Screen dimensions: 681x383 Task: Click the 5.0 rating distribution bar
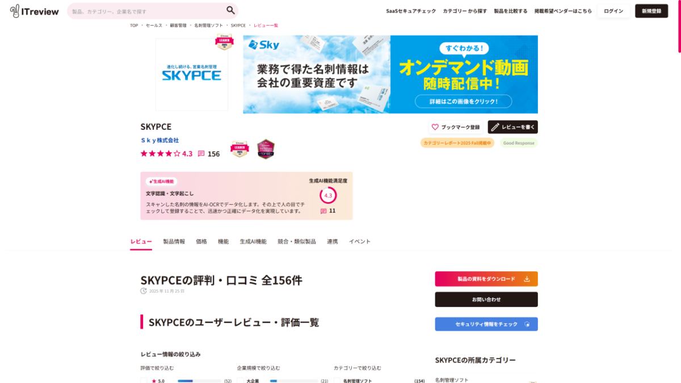click(x=199, y=381)
